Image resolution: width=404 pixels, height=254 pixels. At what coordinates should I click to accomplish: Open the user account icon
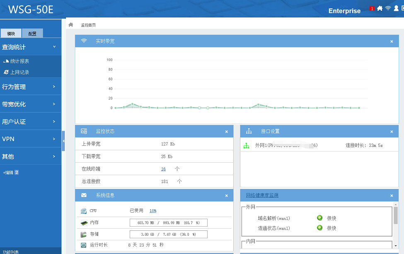point(396,8)
